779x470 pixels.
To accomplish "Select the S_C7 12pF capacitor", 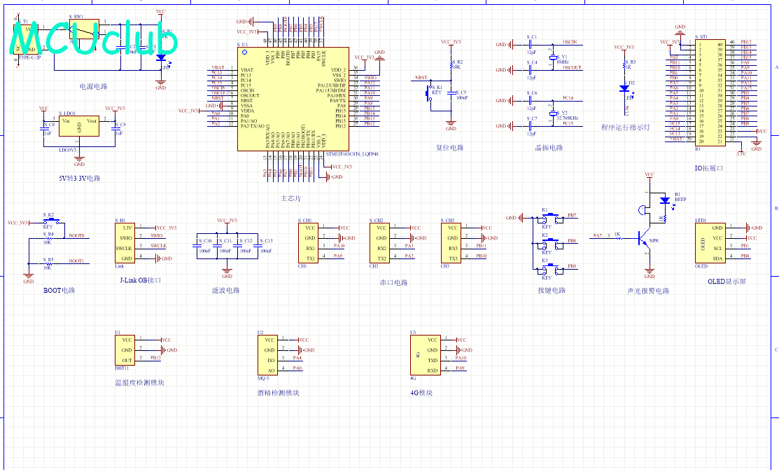I will [530, 126].
